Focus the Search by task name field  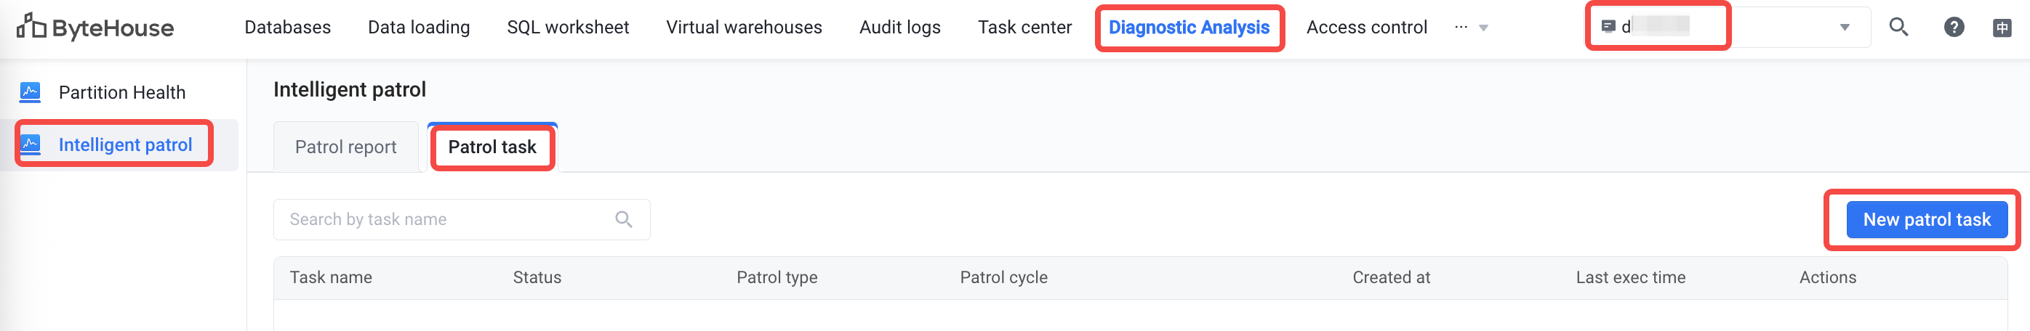462,219
